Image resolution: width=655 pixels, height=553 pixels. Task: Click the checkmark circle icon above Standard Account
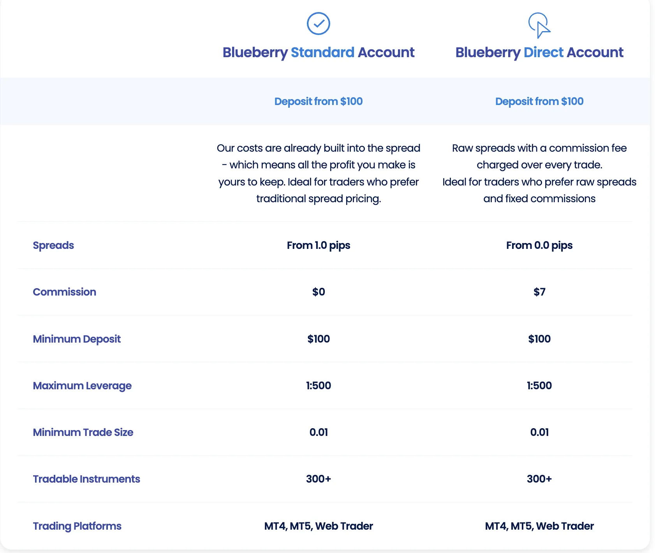tap(319, 24)
